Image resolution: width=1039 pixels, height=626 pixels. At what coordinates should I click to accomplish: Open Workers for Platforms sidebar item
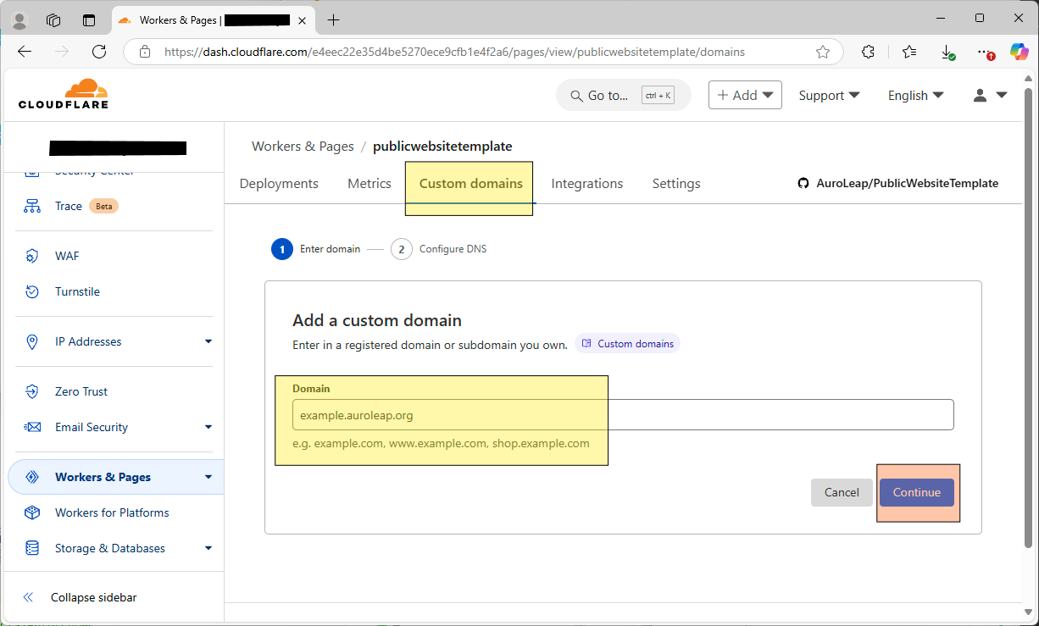[x=112, y=512]
